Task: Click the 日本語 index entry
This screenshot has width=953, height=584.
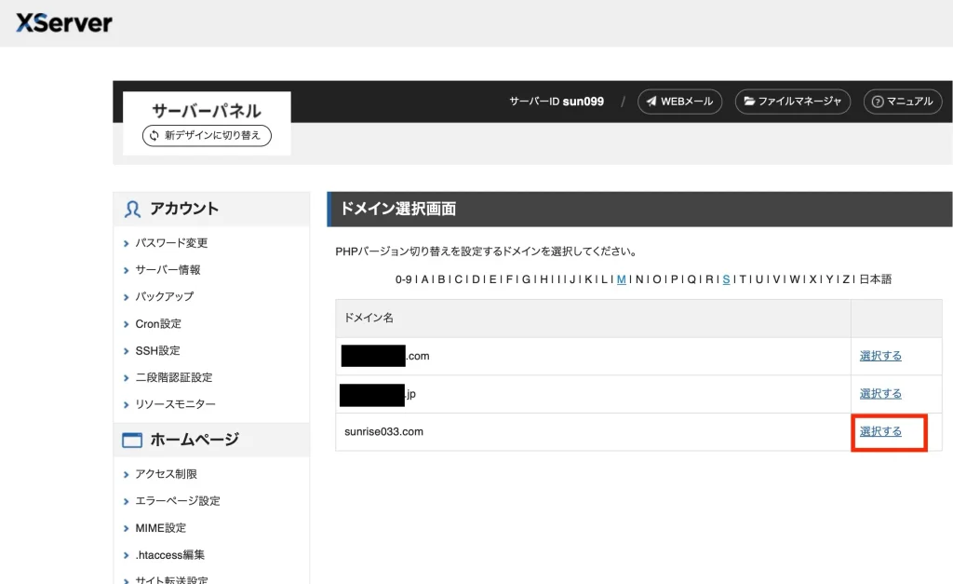Action: click(x=875, y=279)
